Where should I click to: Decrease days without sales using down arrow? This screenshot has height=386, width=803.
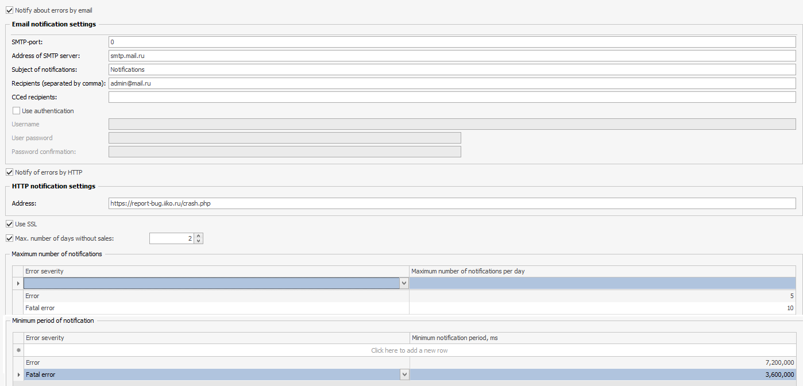[199, 241]
